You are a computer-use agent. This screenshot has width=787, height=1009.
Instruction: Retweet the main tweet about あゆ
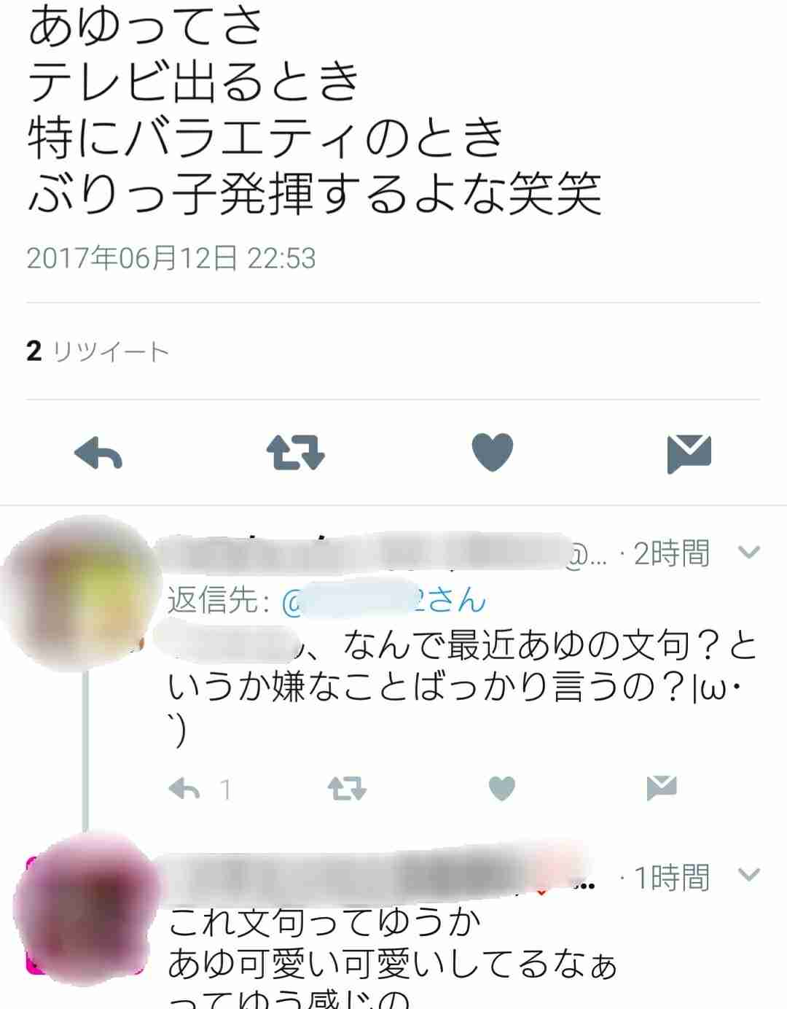[x=295, y=452]
